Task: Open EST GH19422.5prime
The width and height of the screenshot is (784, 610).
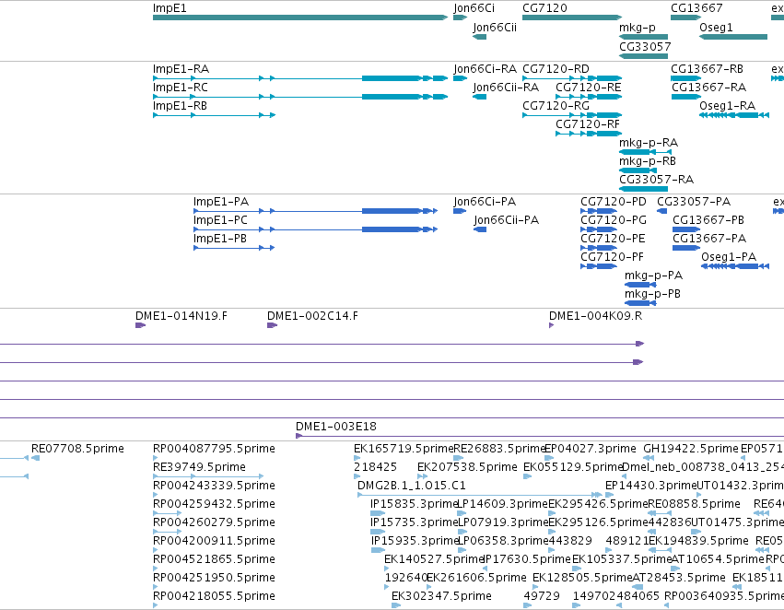Action: coord(691,449)
